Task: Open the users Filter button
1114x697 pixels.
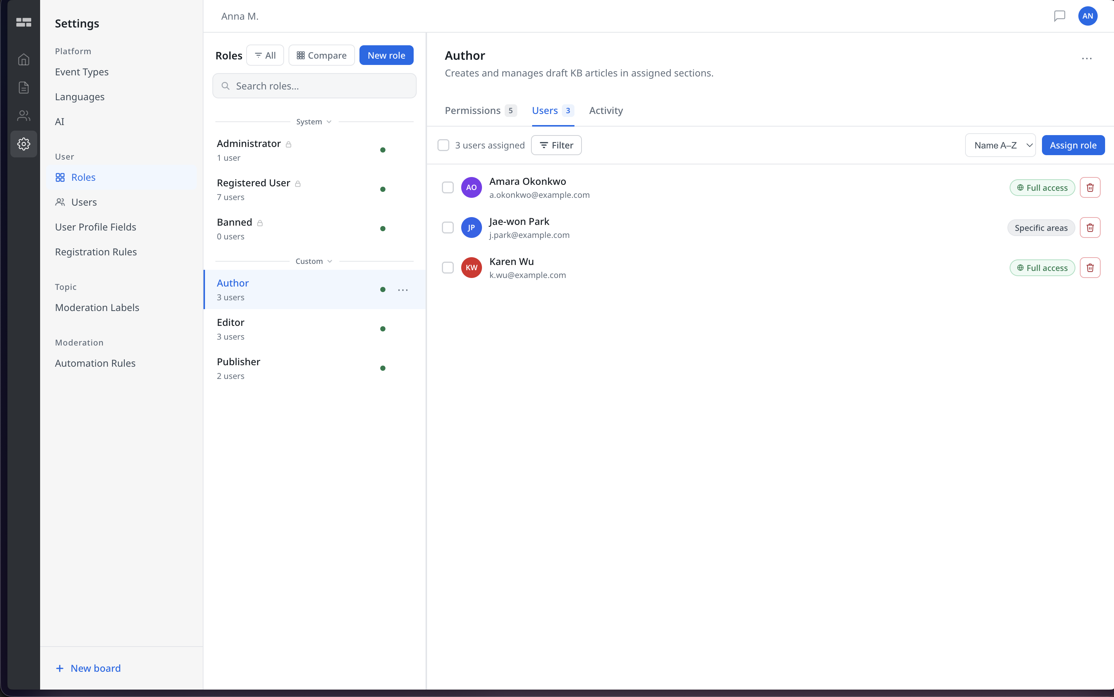Action: [556, 145]
